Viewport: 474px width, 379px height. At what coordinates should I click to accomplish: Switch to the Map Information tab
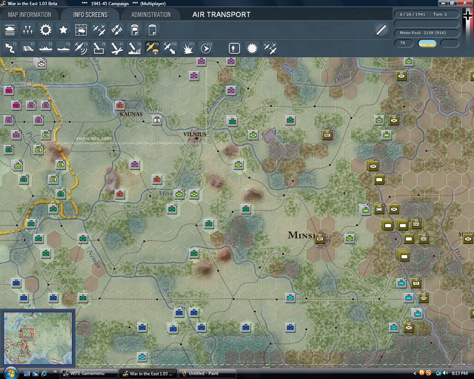coord(30,15)
